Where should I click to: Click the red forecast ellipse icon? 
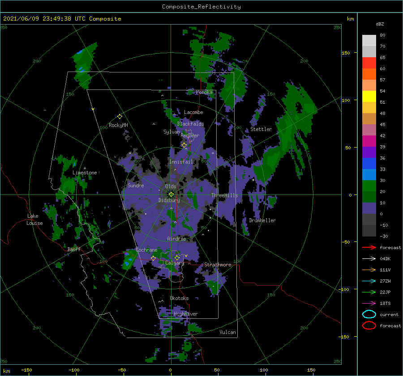tap(369, 325)
